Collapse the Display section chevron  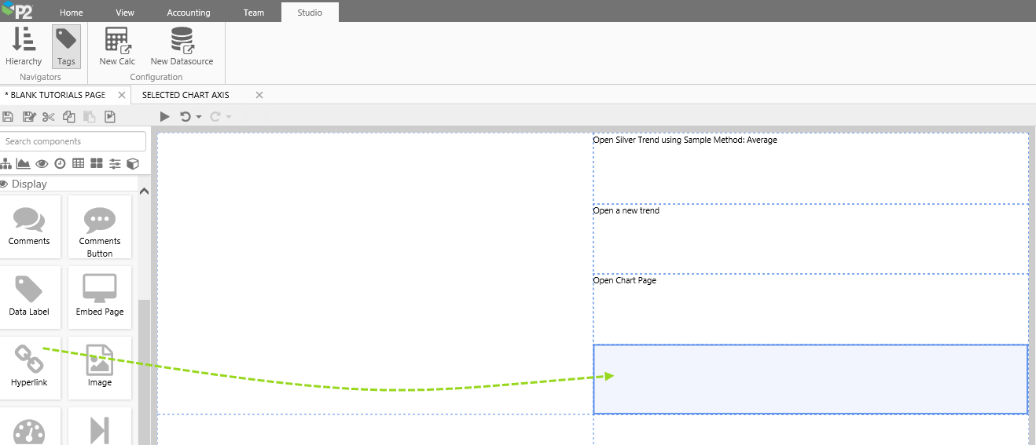click(144, 191)
